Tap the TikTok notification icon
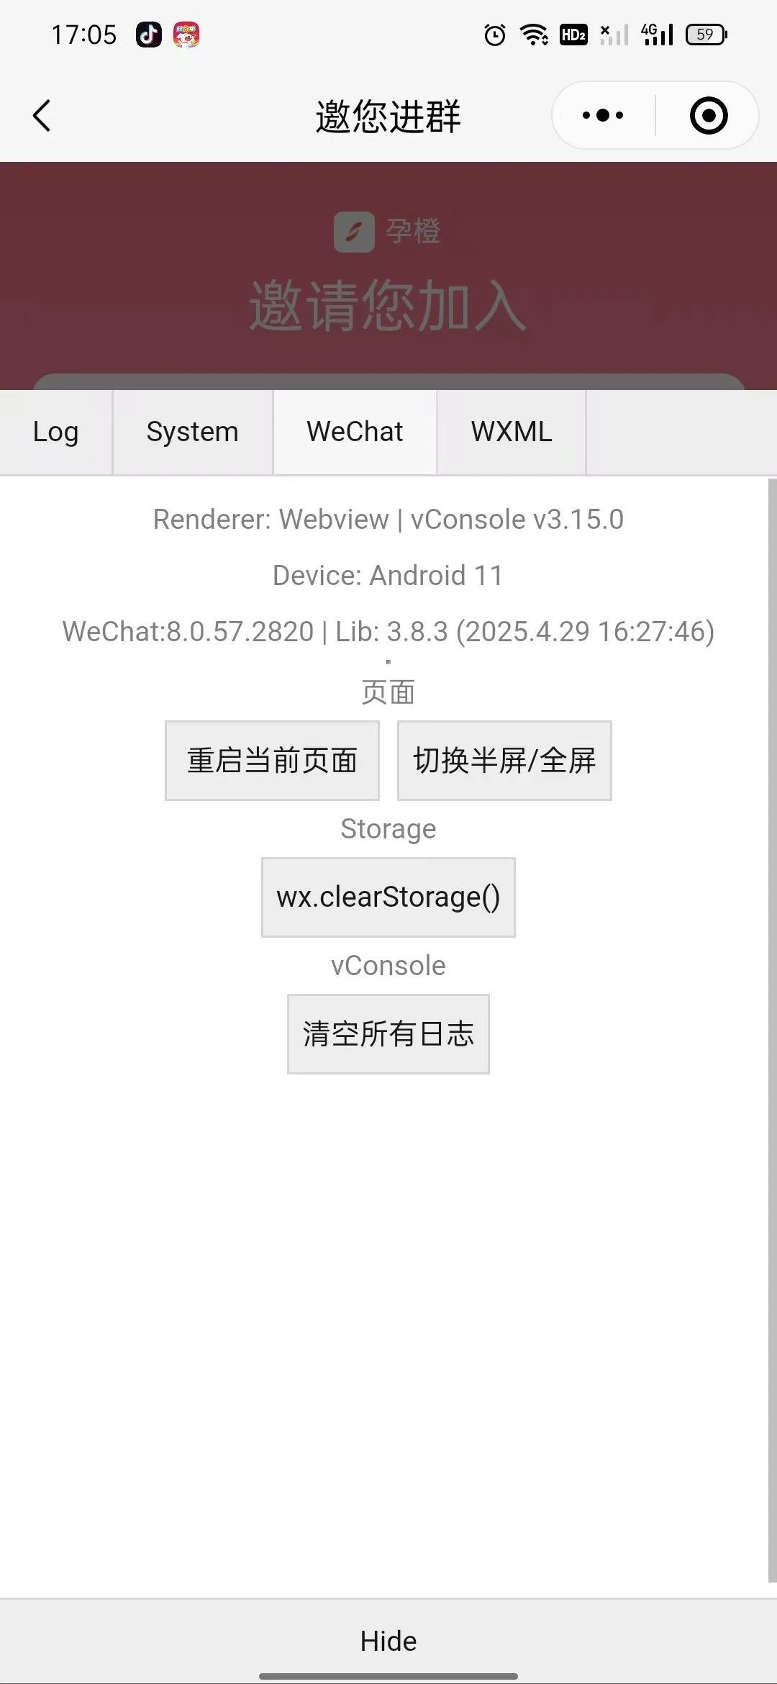Image resolution: width=777 pixels, height=1684 pixels. [149, 34]
